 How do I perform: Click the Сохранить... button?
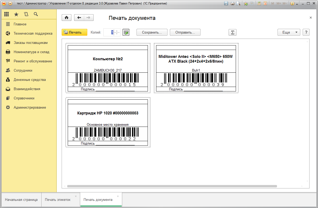[152, 32]
